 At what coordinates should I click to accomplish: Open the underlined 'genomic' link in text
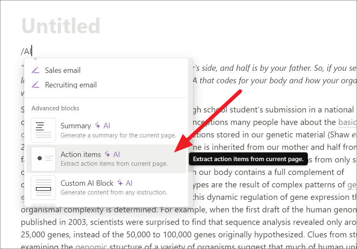point(91,246)
